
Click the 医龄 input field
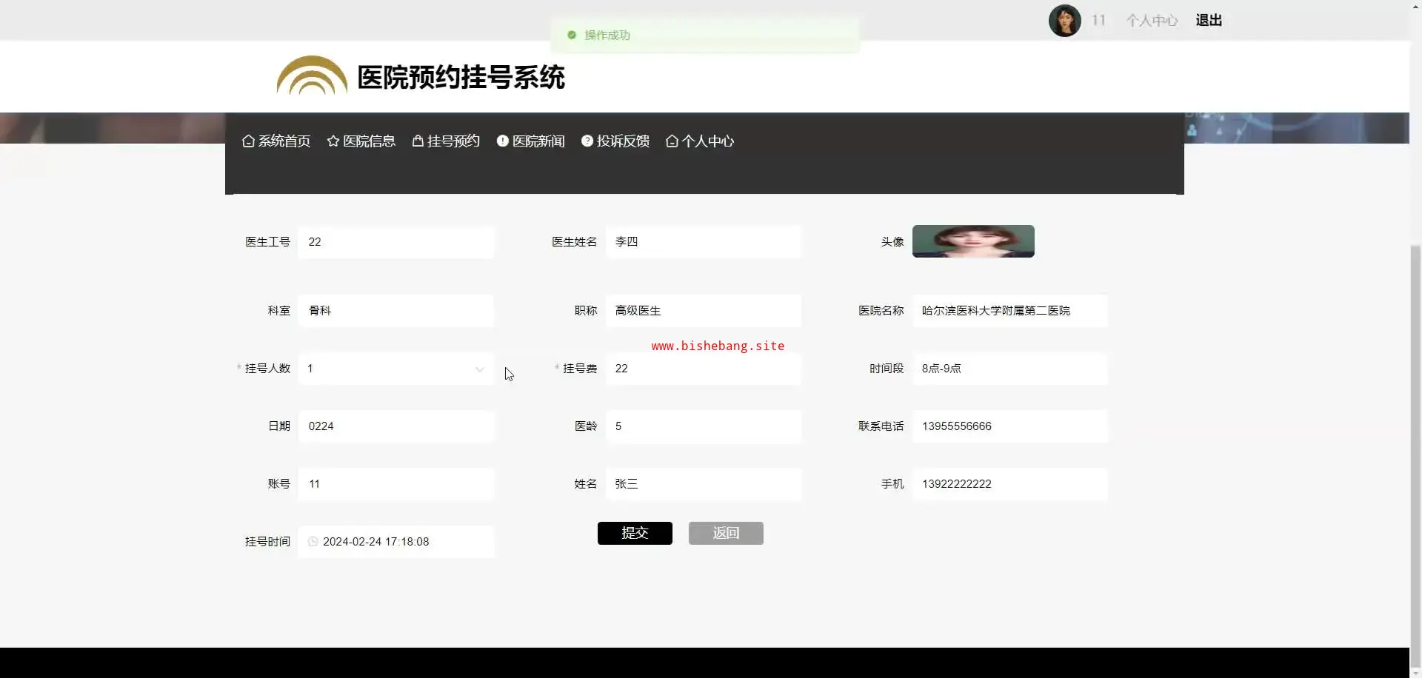point(703,426)
